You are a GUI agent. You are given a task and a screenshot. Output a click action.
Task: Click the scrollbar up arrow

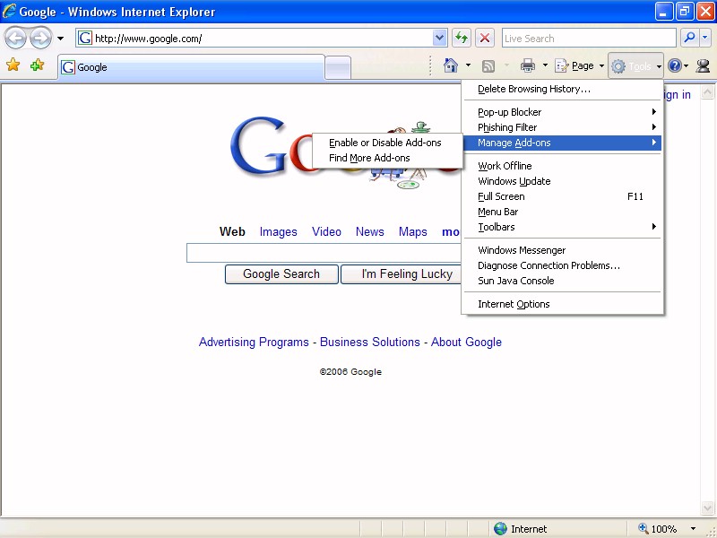[707, 92]
